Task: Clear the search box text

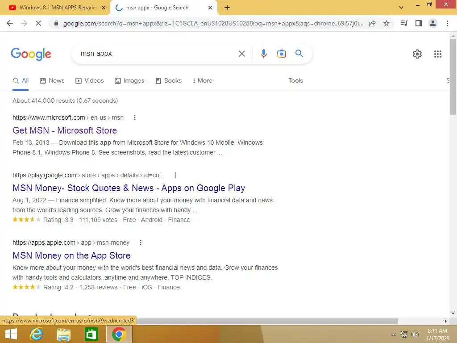Action: tap(241, 54)
